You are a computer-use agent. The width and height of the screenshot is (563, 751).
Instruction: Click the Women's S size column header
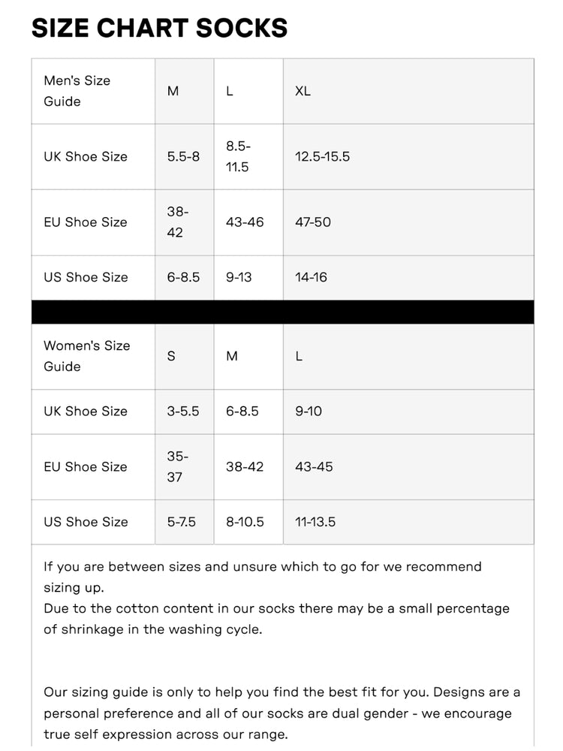(185, 356)
